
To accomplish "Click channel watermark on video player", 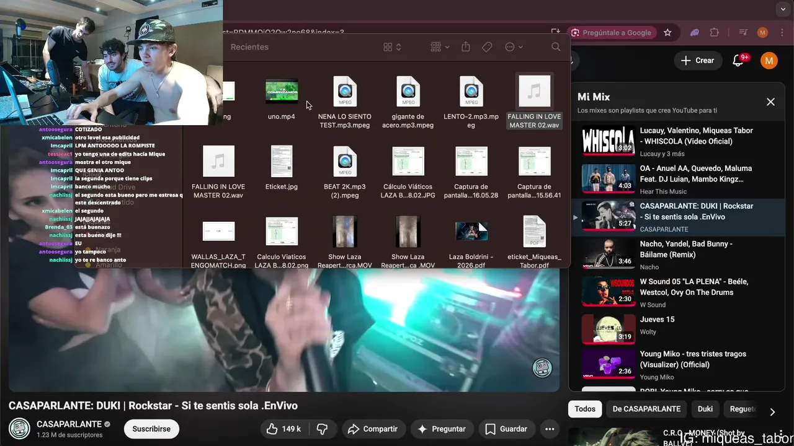I will [x=542, y=368].
